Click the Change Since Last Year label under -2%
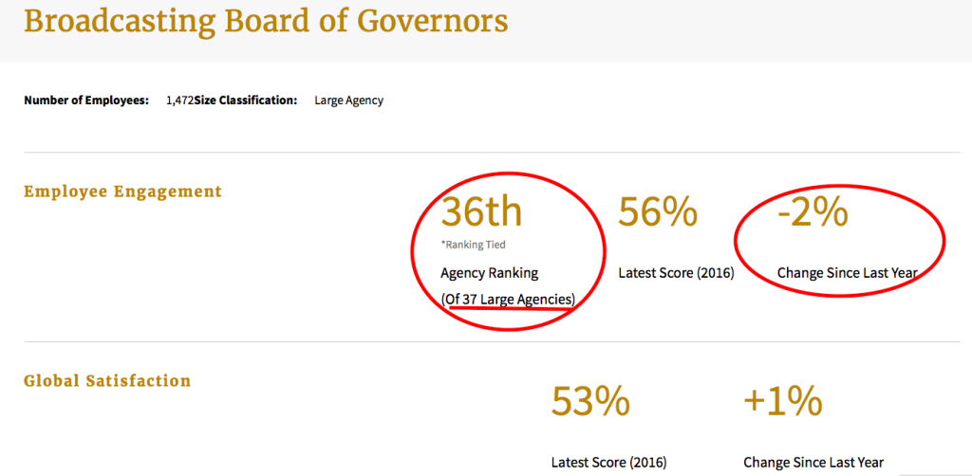Viewport: 972px width, 476px height. 848,273
